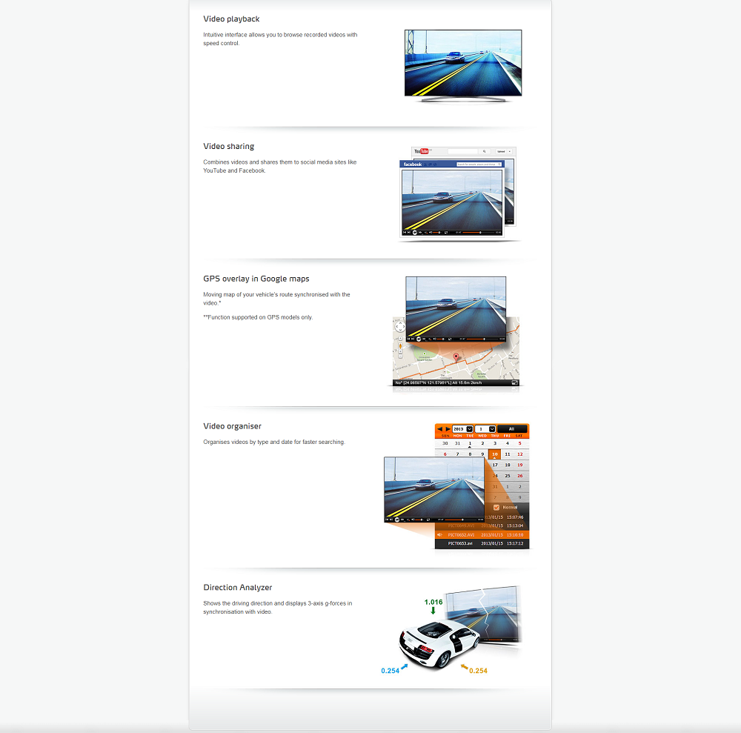
Task: Click the expand icon on GPS coordinate bar
Action: coord(514,383)
